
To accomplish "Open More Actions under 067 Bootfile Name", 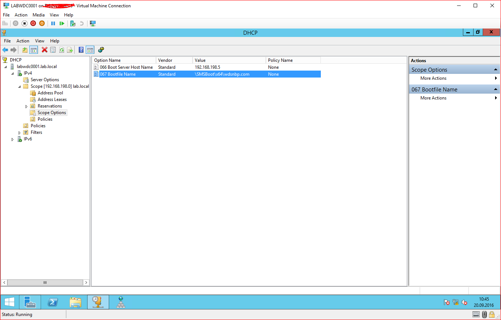I will point(433,98).
